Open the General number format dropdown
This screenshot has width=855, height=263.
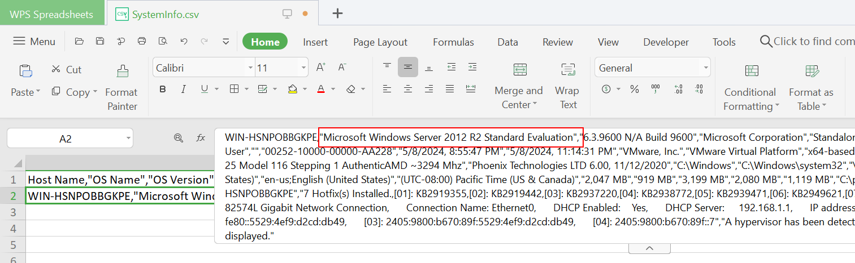(706, 68)
